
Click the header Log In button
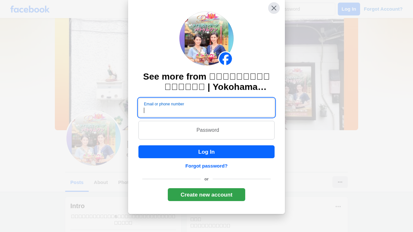click(x=349, y=9)
